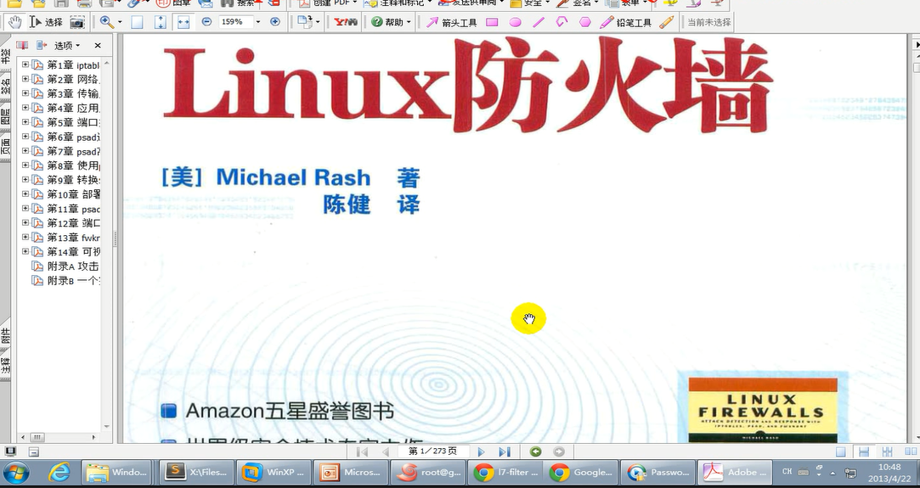This screenshot has height=488, width=920.
Task: Expand the 第1章 bookmark
Action: [25, 65]
